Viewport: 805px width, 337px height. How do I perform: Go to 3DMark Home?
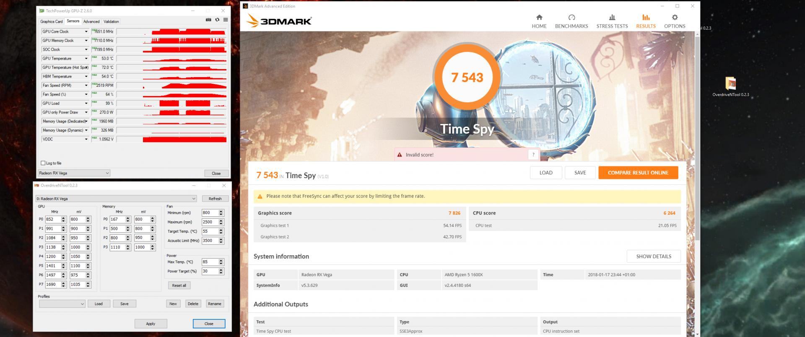pos(539,21)
